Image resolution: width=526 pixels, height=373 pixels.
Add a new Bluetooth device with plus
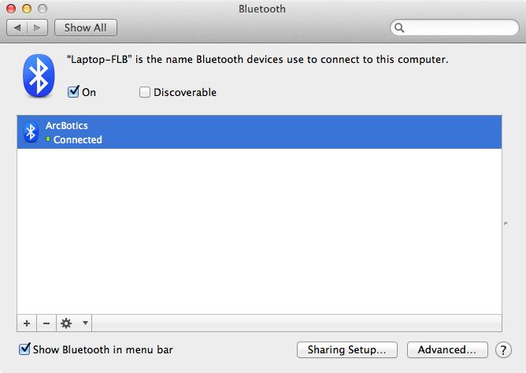coord(27,323)
